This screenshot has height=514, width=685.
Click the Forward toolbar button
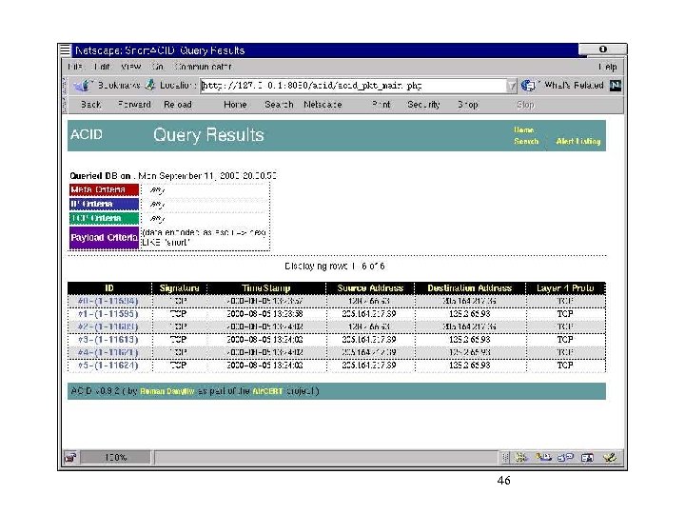click(x=134, y=105)
